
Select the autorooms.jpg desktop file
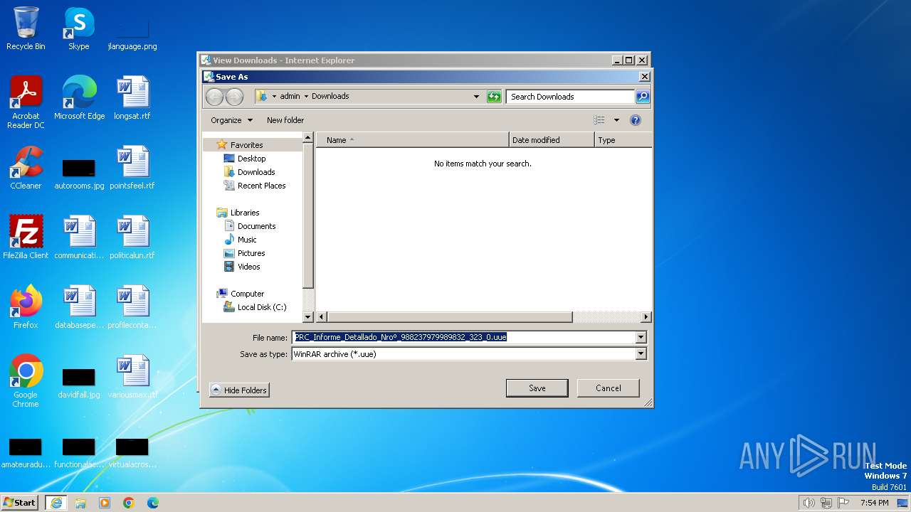79,174
